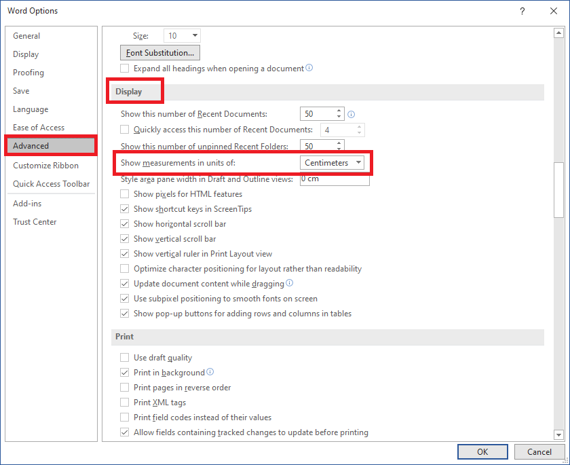570x465 pixels.
Task: Click the unpinned Recent Folders number field
Action: tap(318, 146)
